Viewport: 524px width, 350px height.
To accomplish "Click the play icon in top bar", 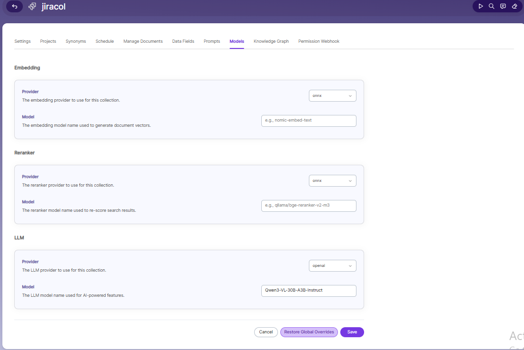I will tap(481, 6).
